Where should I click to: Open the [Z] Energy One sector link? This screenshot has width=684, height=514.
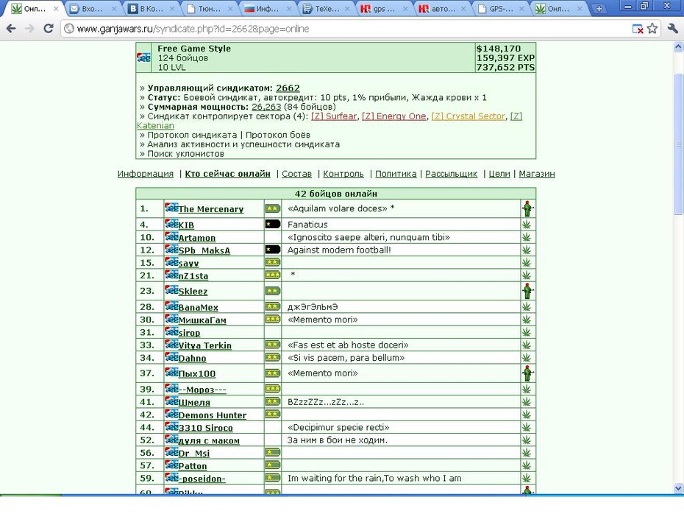click(x=394, y=116)
